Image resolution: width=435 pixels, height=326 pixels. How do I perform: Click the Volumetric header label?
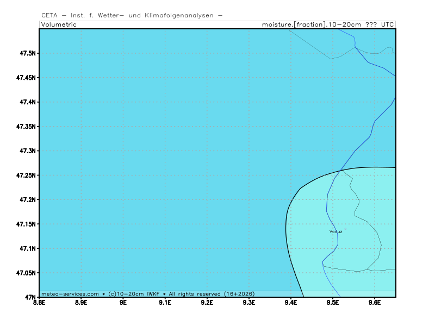(59, 24)
